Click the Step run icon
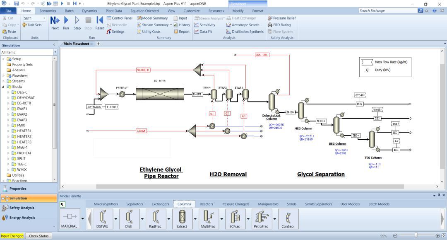Viewport: 447px width, 240px height. click(77, 23)
